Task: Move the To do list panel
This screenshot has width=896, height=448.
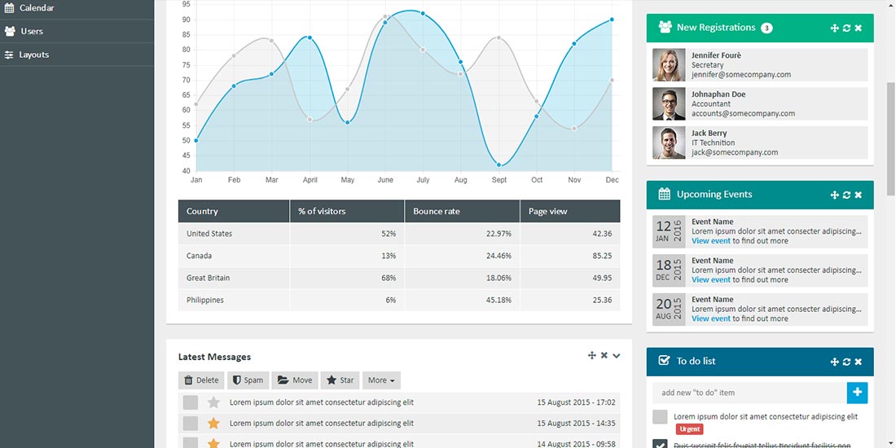Action: point(834,362)
